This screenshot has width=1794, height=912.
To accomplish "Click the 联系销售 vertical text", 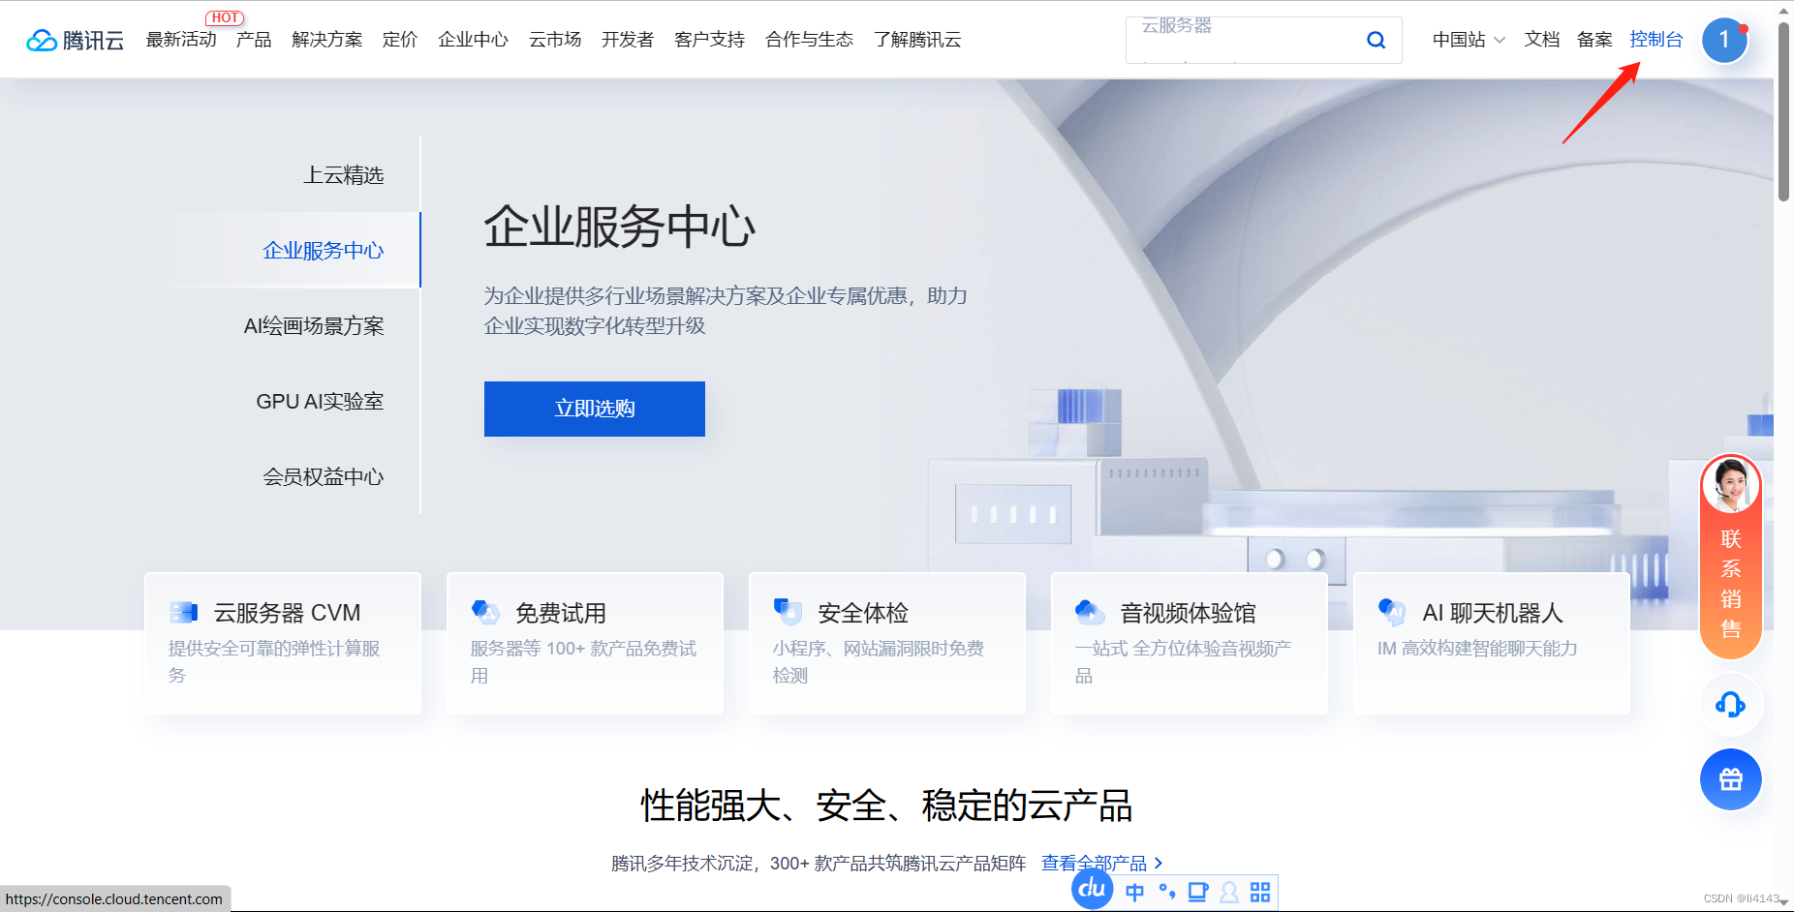I will (x=1730, y=583).
